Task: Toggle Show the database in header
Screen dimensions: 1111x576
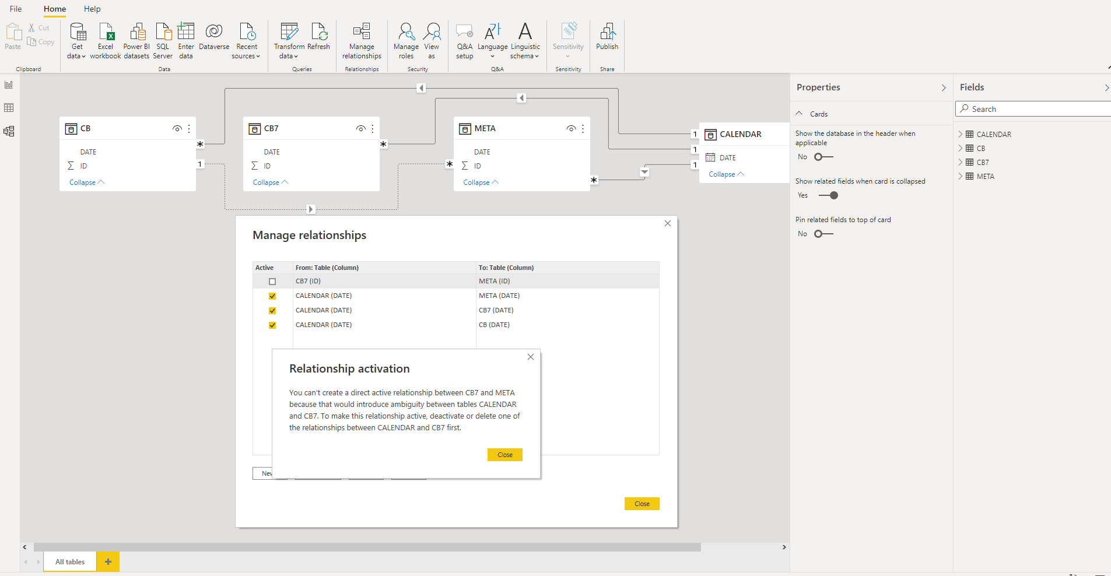Action: 823,157
